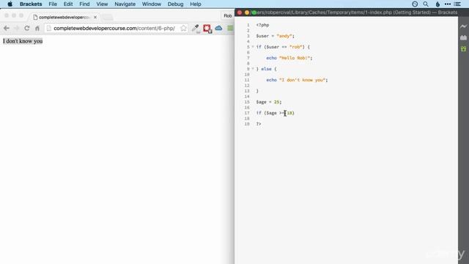The height and width of the screenshot is (264, 469).
Task: Reload the browser page
Action: (27, 28)
